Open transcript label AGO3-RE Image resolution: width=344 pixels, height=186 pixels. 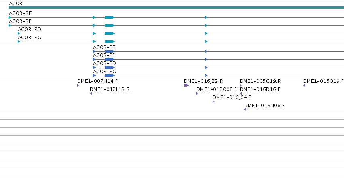pyautogui.click(x=20, y=13)
